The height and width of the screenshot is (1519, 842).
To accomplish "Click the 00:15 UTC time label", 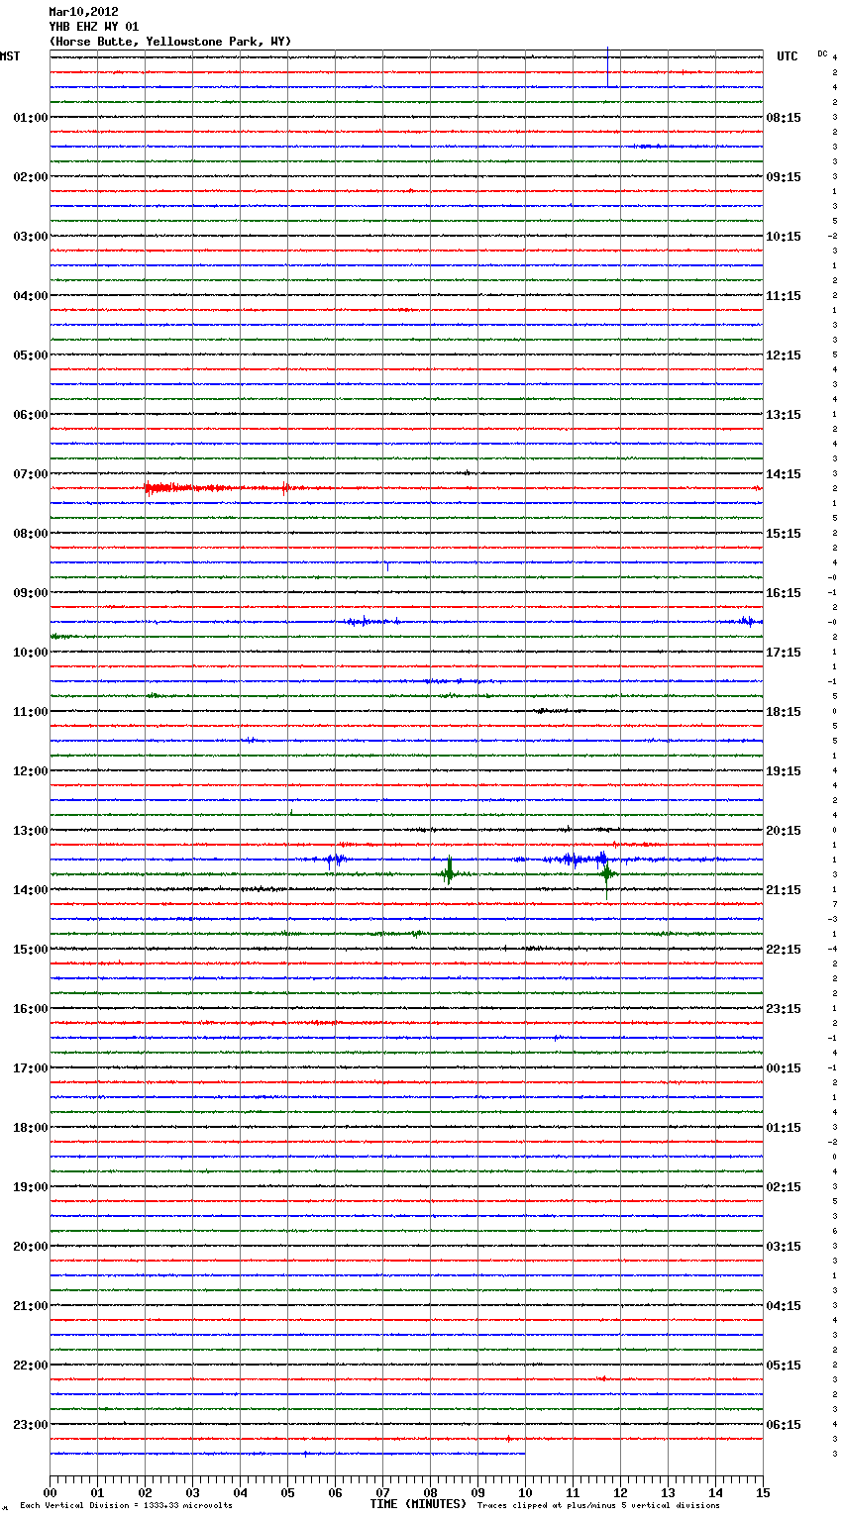I will coord(784,1068).
